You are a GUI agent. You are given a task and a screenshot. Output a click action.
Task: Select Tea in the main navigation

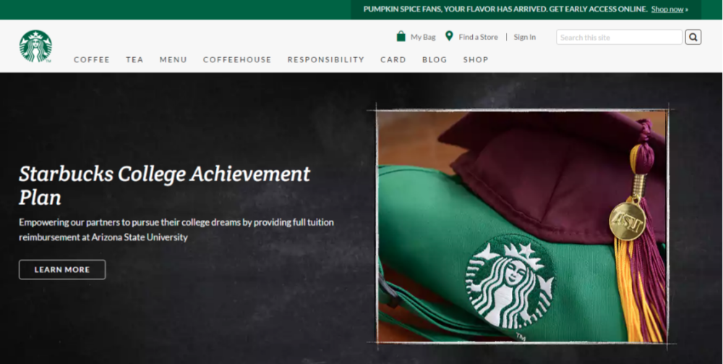click(134, 60)
